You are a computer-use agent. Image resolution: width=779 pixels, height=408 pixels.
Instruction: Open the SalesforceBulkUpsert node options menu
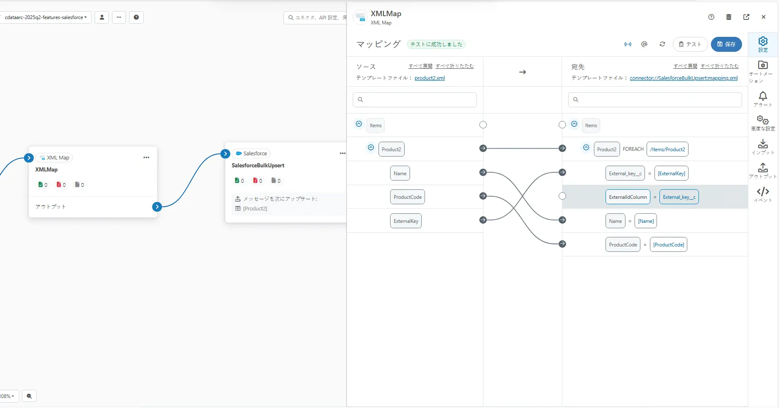[342, 153]
